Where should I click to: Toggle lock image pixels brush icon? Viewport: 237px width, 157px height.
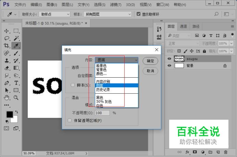pyautogui.click(x=185, y=51)
